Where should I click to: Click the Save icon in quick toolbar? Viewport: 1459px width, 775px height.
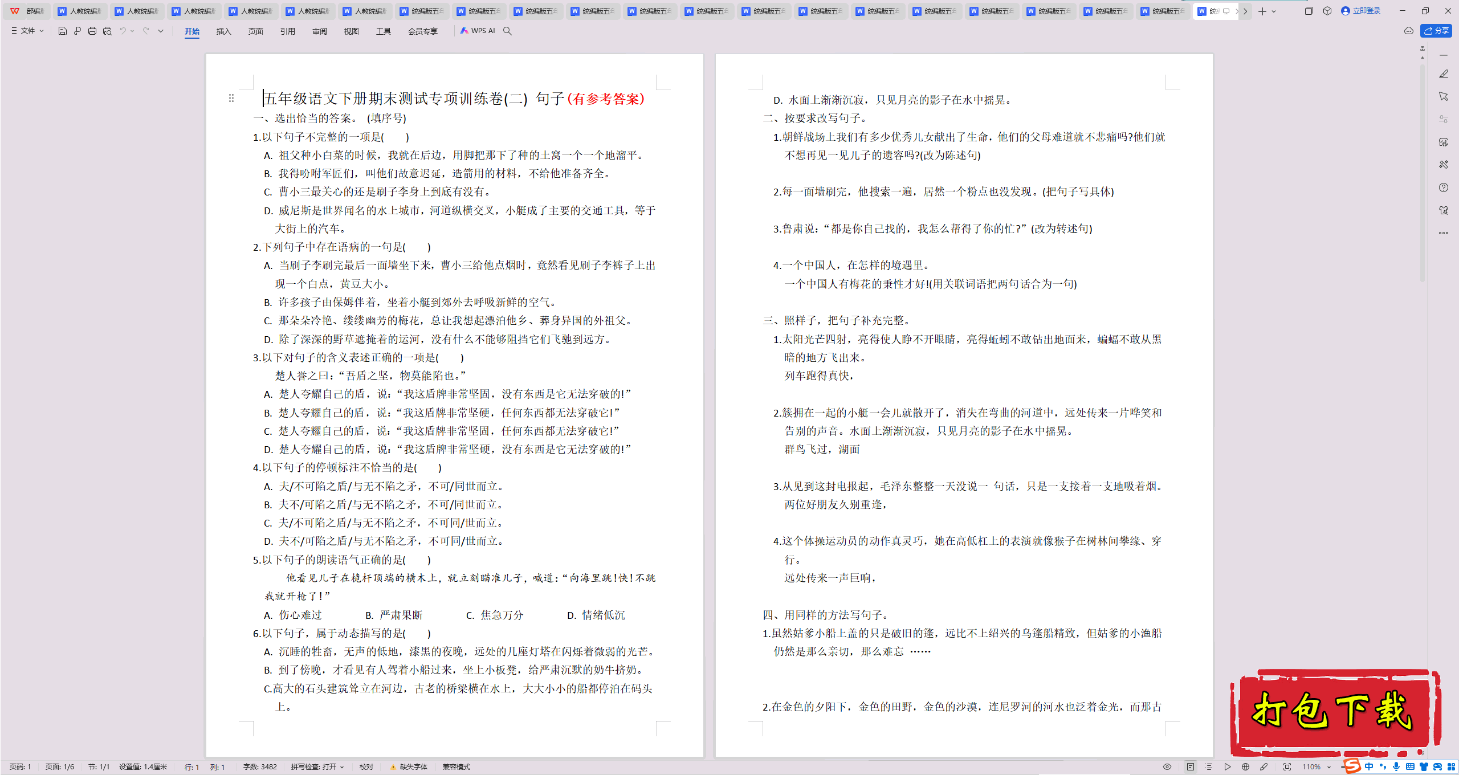pyautogui.click(x=63, y=31)
